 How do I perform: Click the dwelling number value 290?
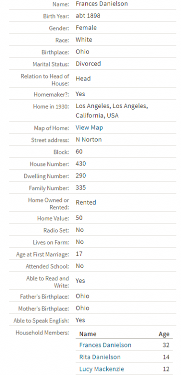[81, 175]
